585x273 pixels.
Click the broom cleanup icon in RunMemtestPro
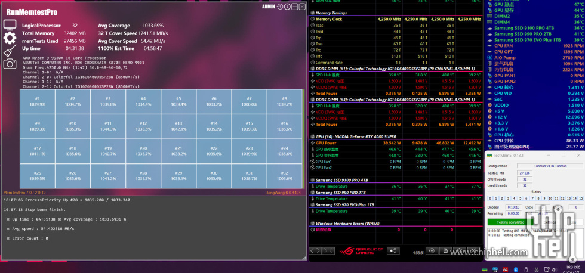pyautogui.click(x=10, y=51)
